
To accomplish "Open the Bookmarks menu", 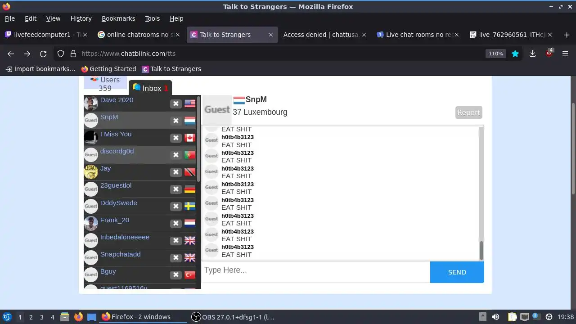I will click(x=118, y=18).
